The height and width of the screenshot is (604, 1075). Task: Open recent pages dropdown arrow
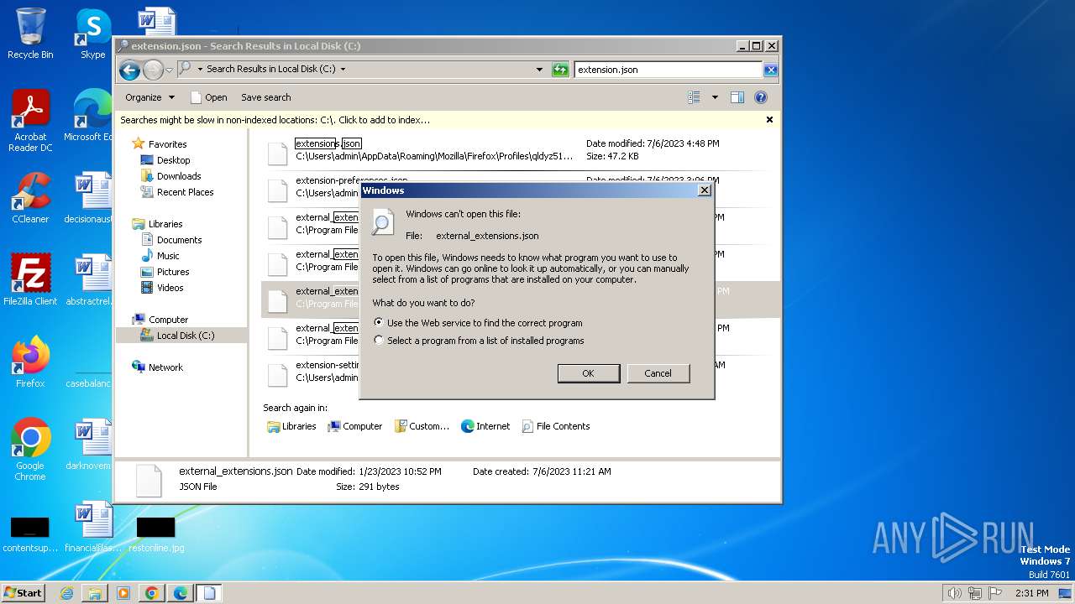tap(170, 70)
